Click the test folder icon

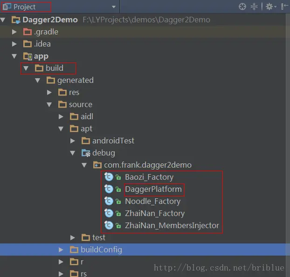click(86, 238)
